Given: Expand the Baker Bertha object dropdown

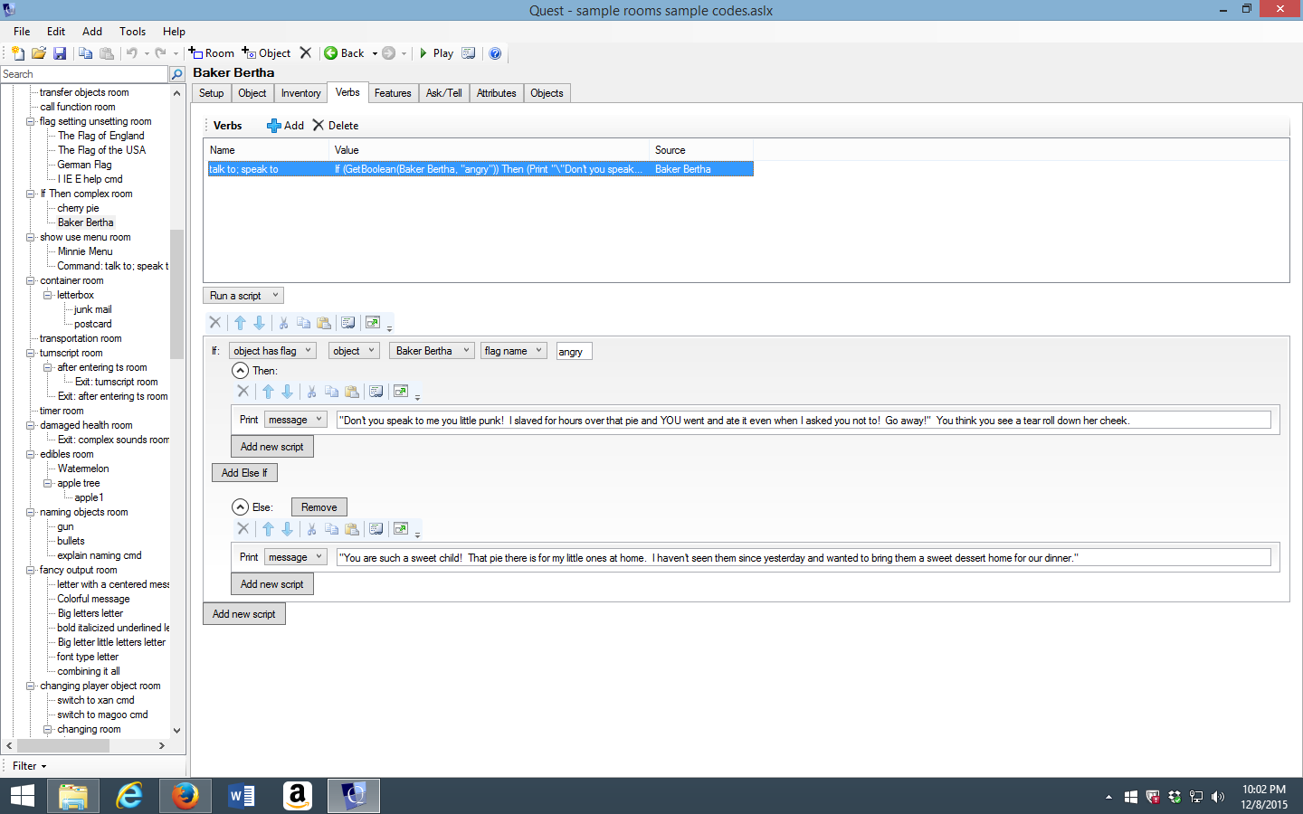Looking at the screenshot, I should point(432,351).
